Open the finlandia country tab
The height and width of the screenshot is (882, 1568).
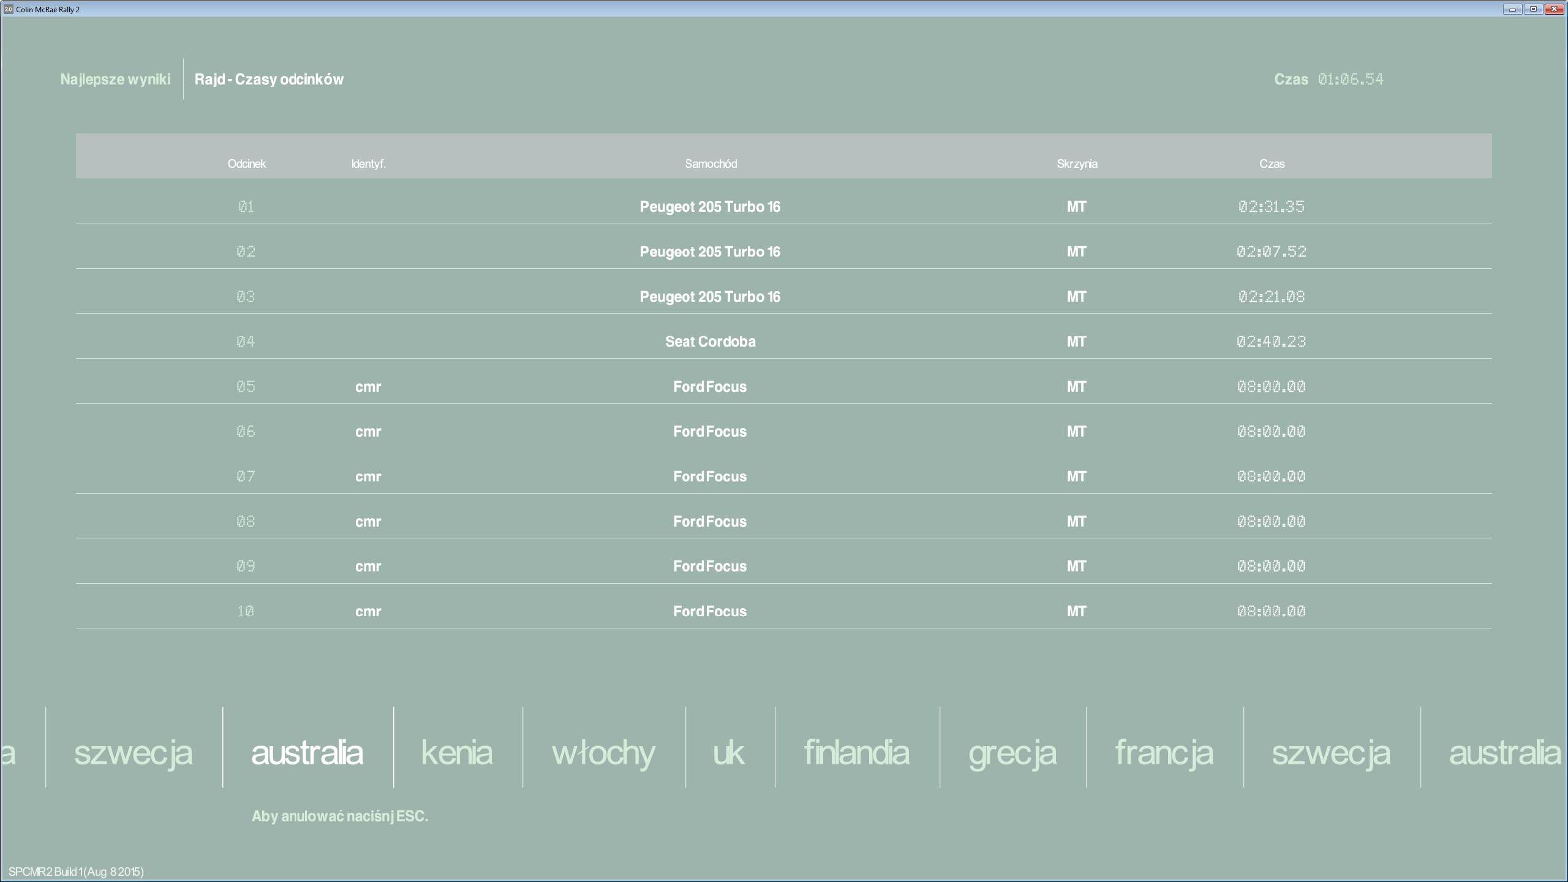(x=856, y=753)
